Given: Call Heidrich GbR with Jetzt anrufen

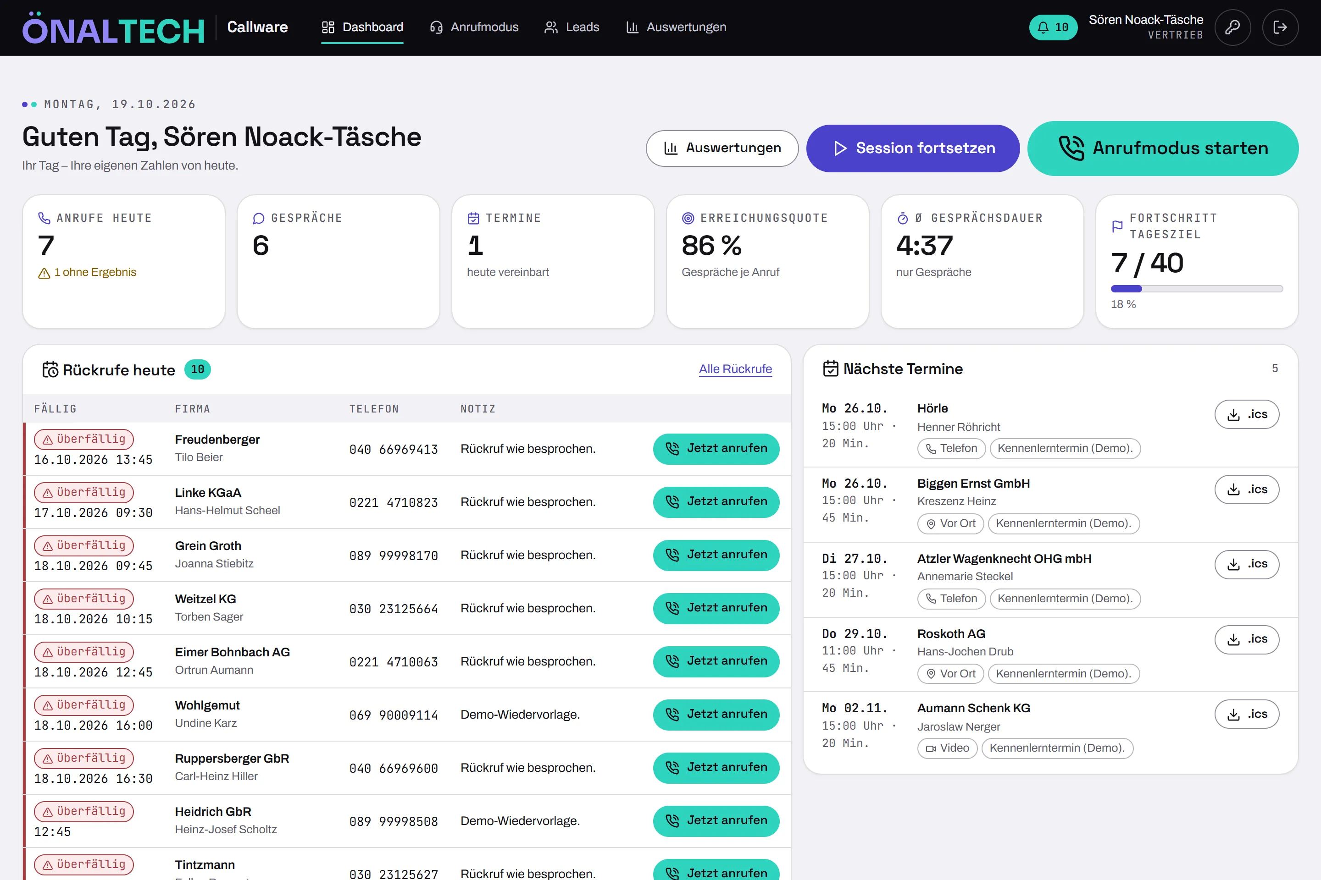Looking at the screenshot, I should (716, 821).
